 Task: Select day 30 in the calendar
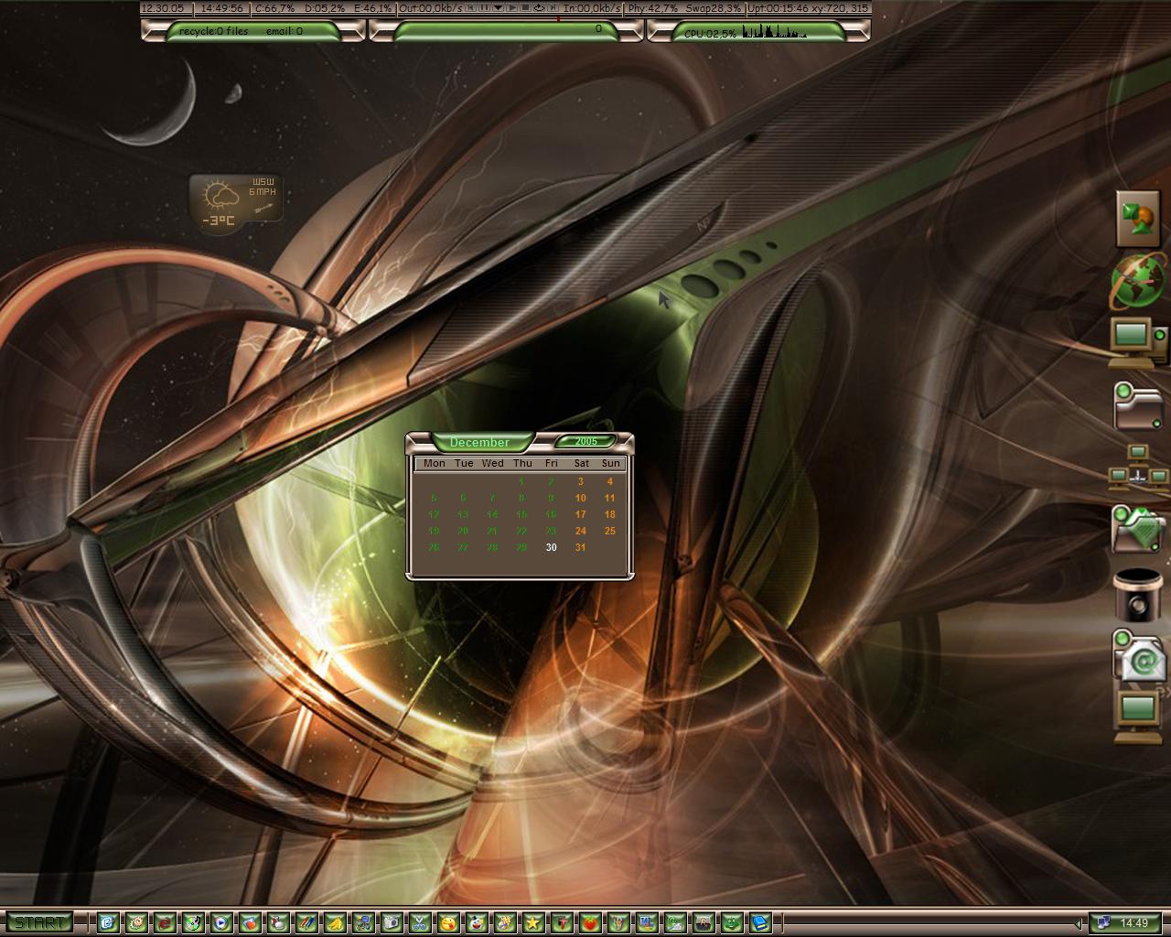551,547
